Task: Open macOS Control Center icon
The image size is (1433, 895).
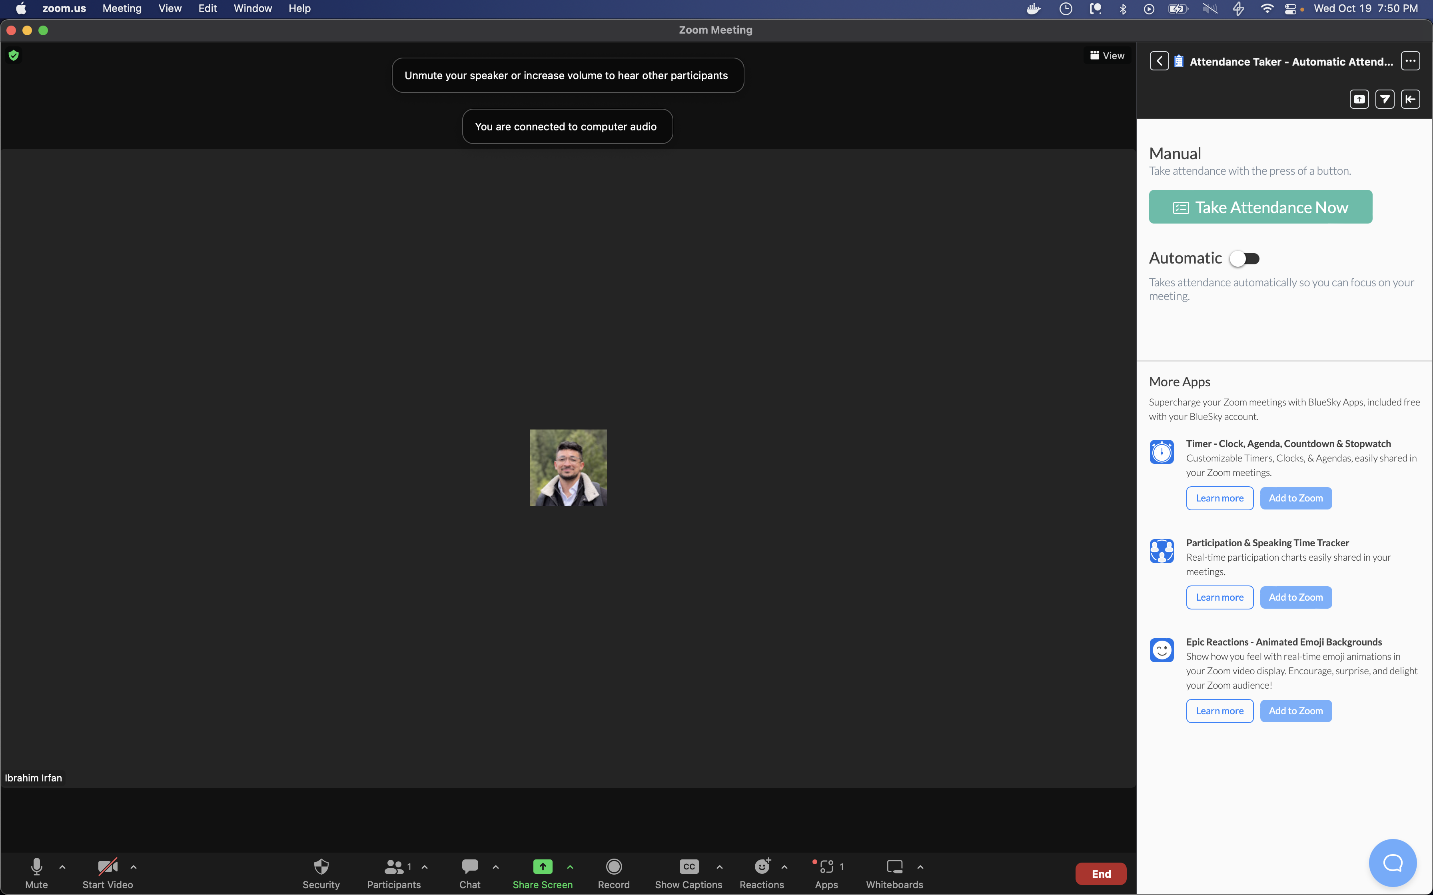Action: (1290, 8)
